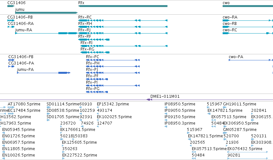Image resolution: width=273 pixels, height=160 pixels.
Task: Select transcript Rfx-RJ
Action: click(x=84, y=30)
